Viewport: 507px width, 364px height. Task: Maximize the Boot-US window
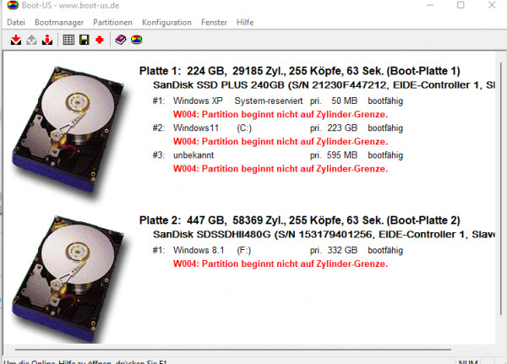pos(461,5)
